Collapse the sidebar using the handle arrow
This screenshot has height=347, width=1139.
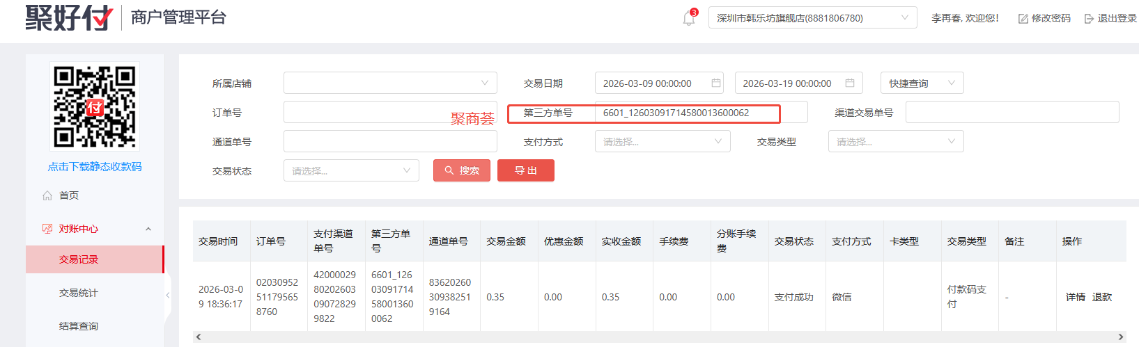(168, 296)
